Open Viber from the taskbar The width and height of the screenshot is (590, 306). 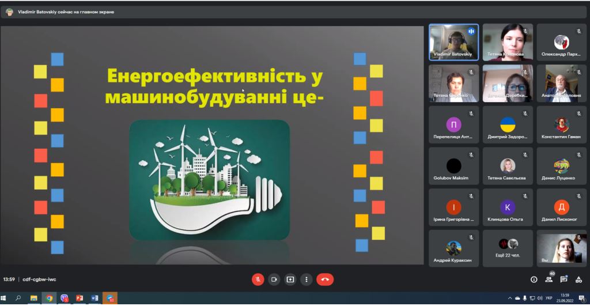pyautogui.click(x=65, y=298)
